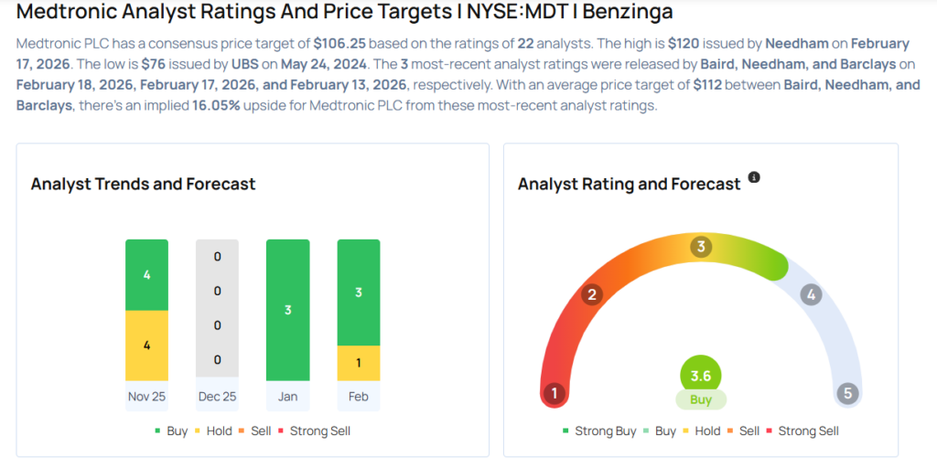937x468 pixels.
Task: Click gauge marker number 1
Action: coord(553,394)
